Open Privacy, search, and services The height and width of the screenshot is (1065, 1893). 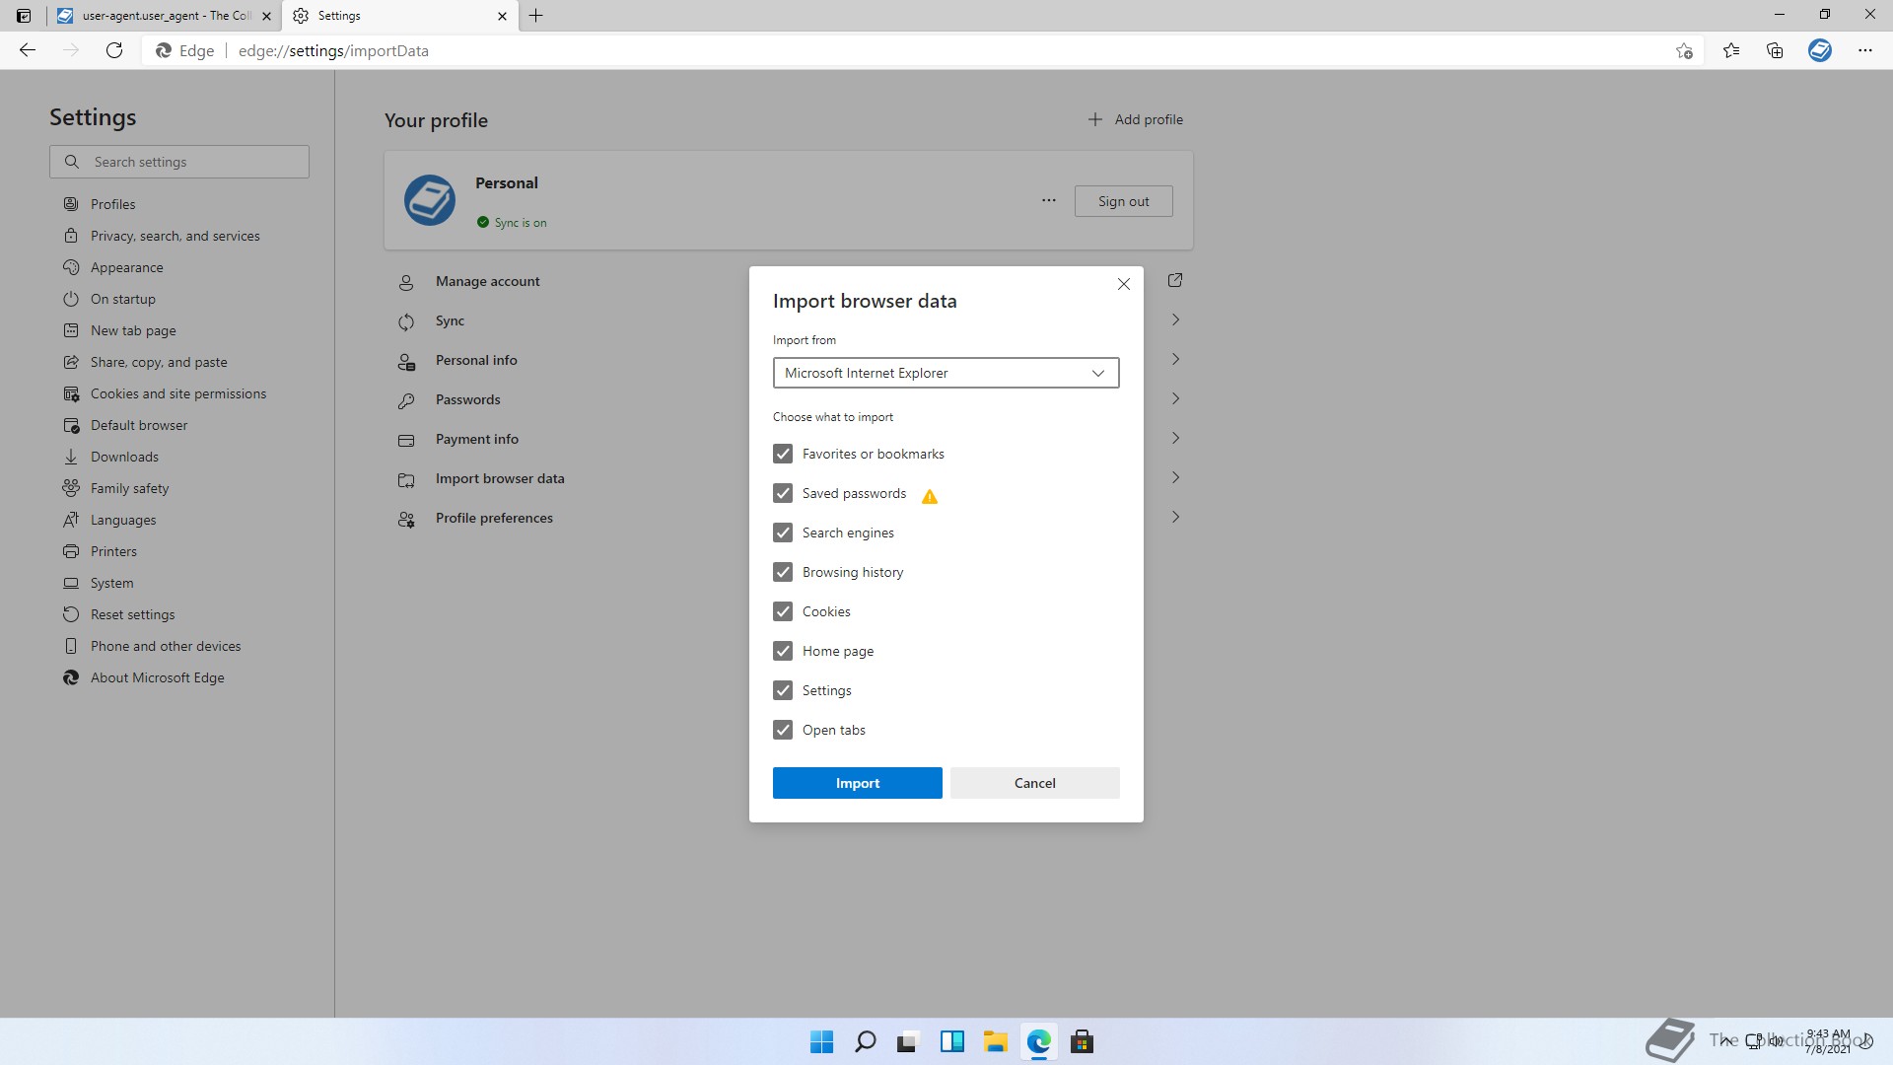pos(175,236)
